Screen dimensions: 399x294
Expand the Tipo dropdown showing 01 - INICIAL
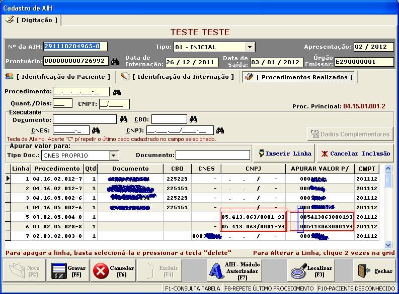coord(250,47)
